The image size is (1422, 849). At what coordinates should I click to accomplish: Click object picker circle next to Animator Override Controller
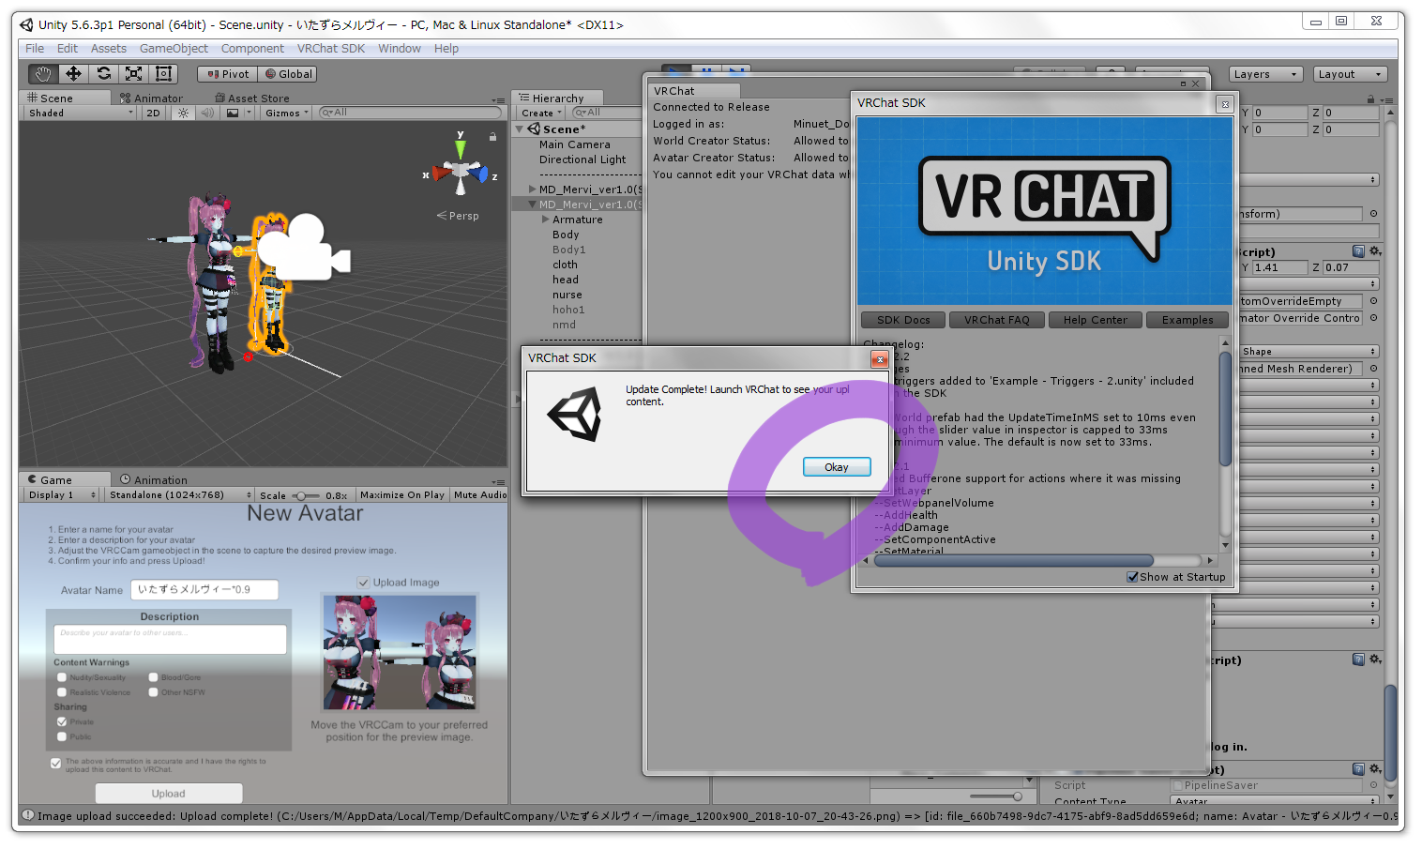coord(1373,318)
